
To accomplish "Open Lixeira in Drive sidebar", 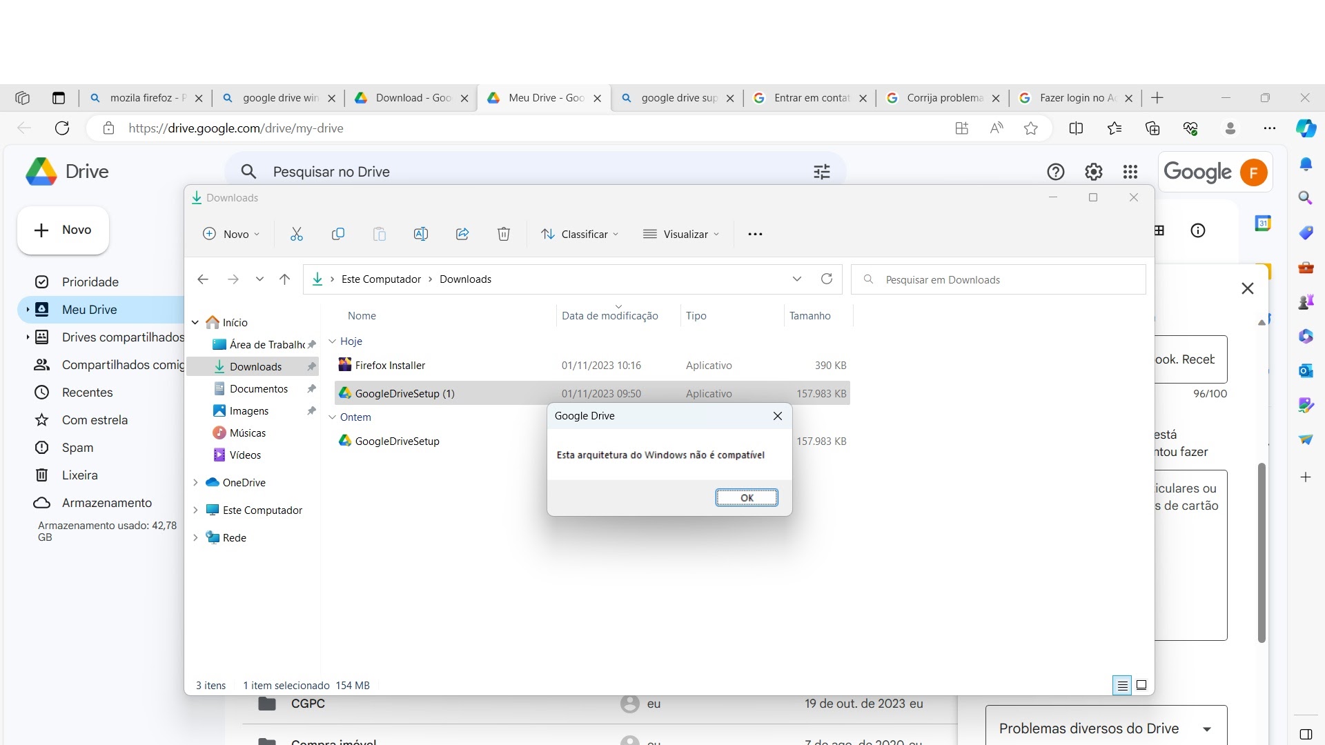I will [79, 475].
